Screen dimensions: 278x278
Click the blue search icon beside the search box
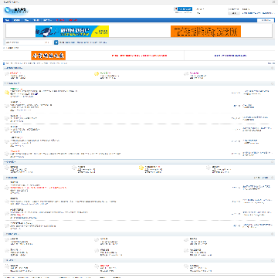56,42
